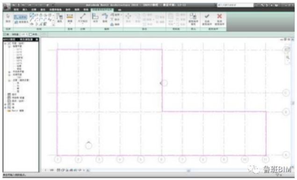This screenshot has width=297, height=180.
Task: Open Floor Properties in the ribbon
Action: pyautogui.click(x=193, y=19)
